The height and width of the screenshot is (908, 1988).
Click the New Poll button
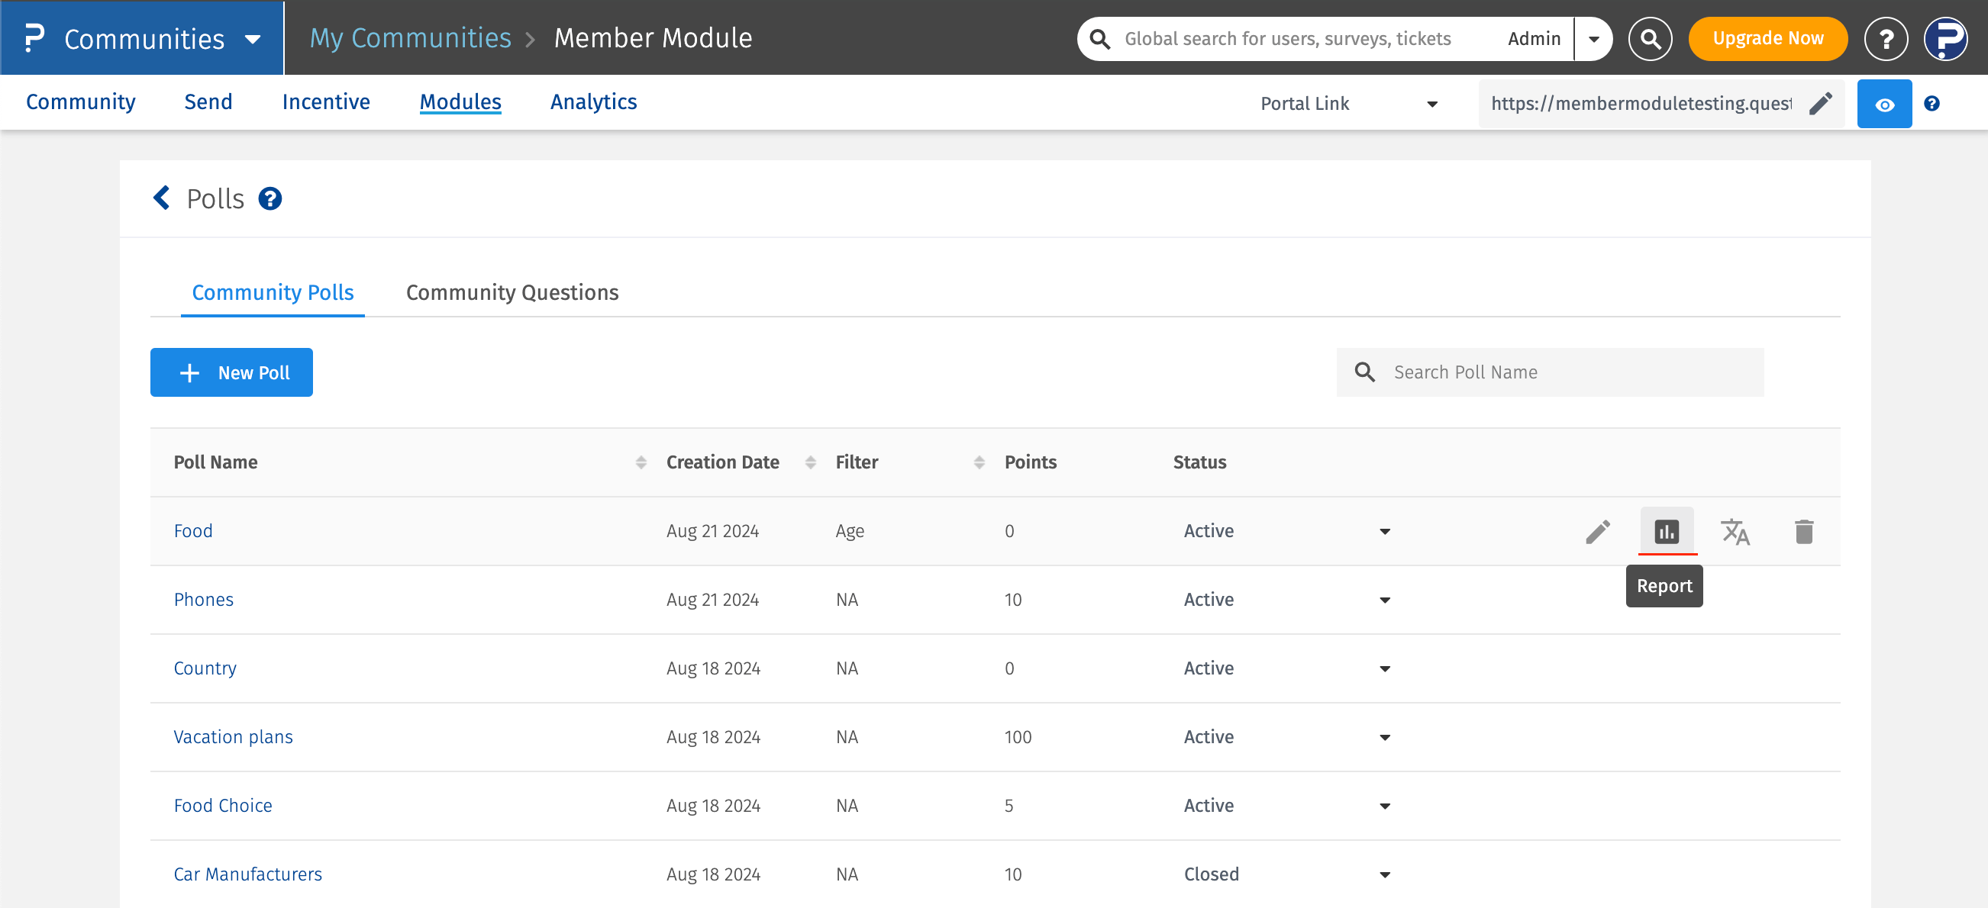(231, 372)
